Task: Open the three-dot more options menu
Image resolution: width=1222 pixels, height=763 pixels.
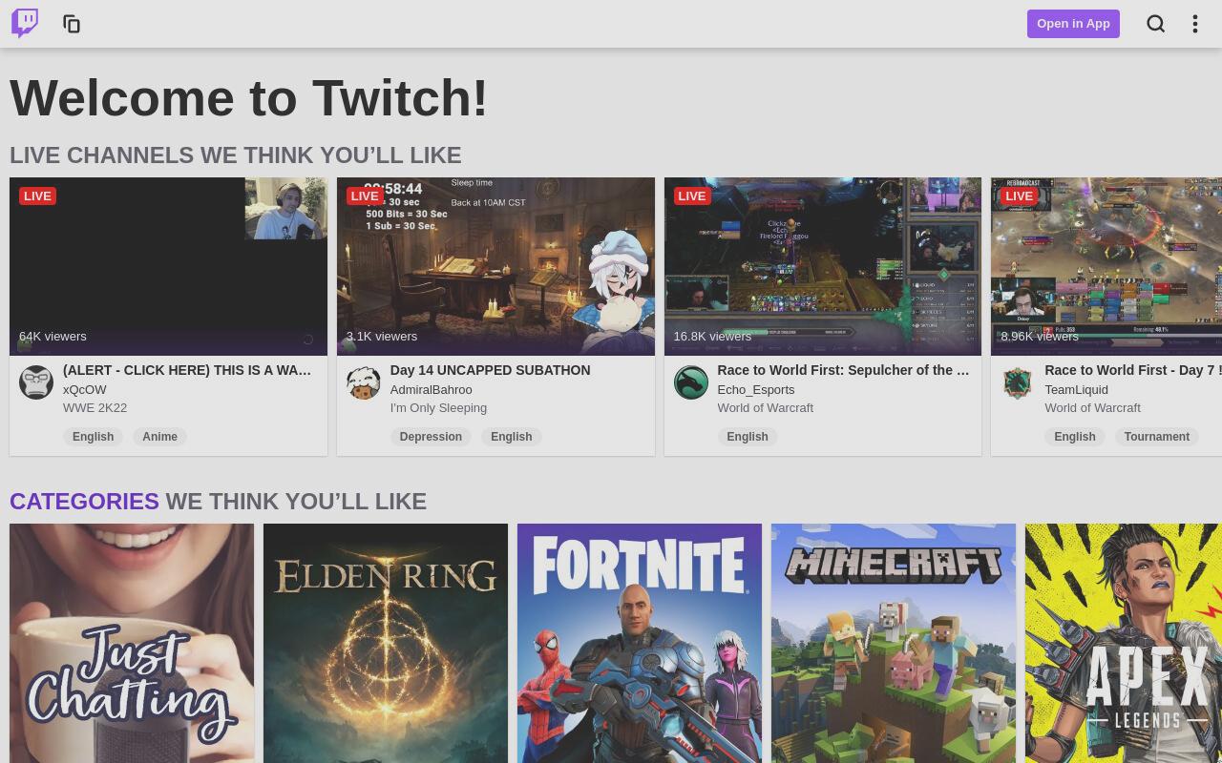Action: pyautogui.click(x=1195, y=24)
